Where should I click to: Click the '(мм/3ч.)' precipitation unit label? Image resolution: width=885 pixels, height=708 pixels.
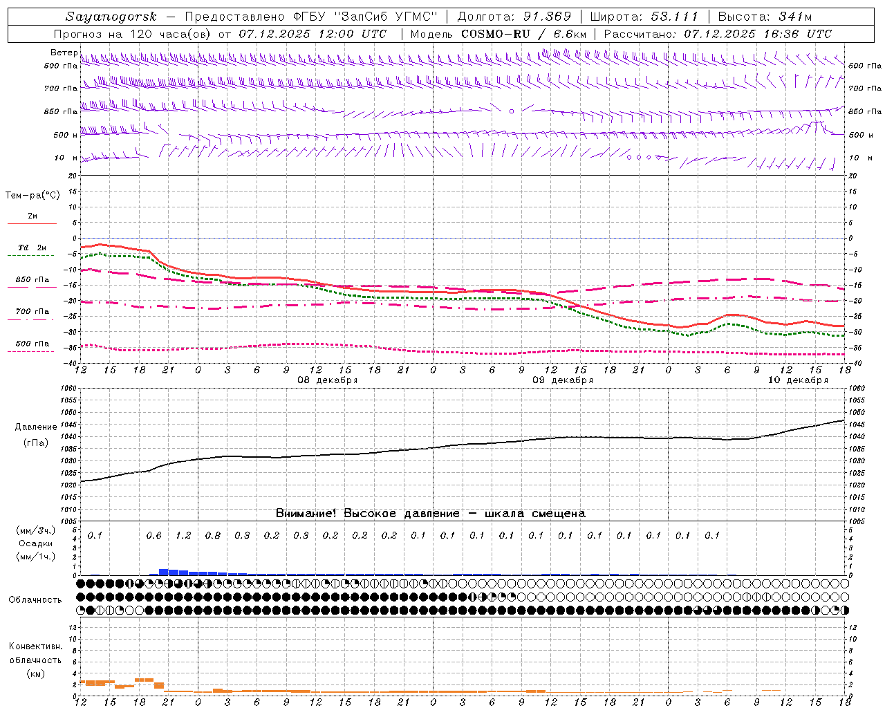pyautogui.click(x=37, y=530)
